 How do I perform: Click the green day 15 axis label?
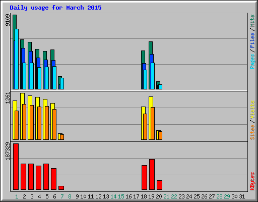pyautogui.click(x=121, y=196)
